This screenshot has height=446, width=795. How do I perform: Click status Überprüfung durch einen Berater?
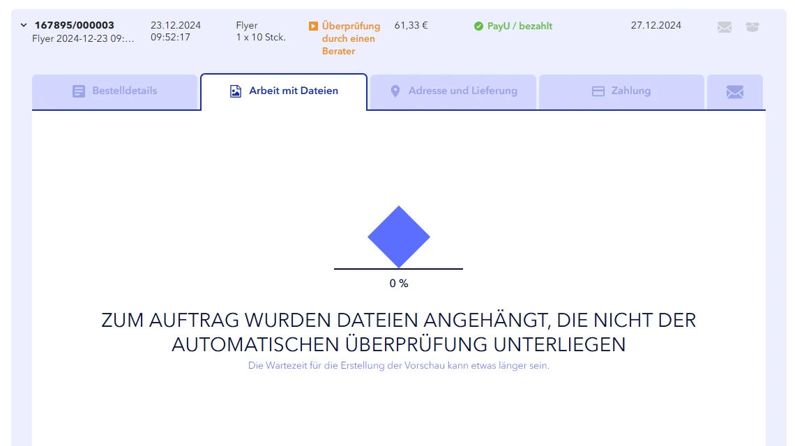(x=351, y=38)
